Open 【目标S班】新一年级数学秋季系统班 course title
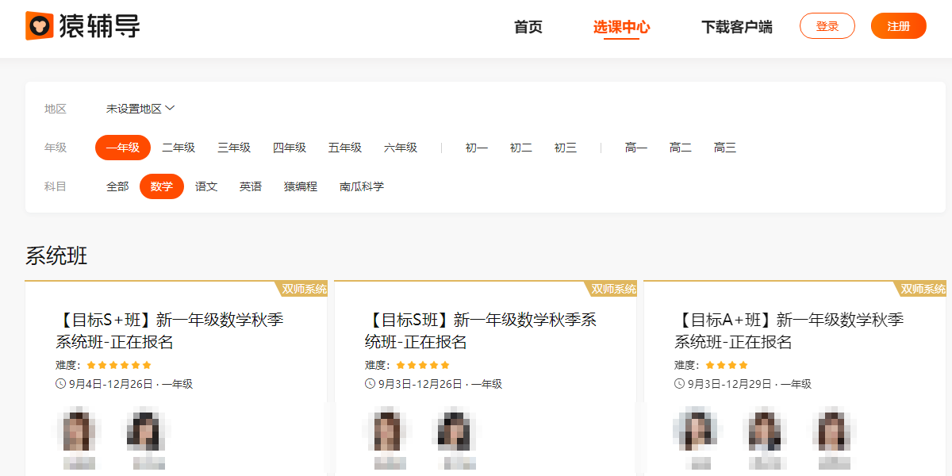This screenshot has width=952, height=476. pyautogui.click(x=480, y=331)
